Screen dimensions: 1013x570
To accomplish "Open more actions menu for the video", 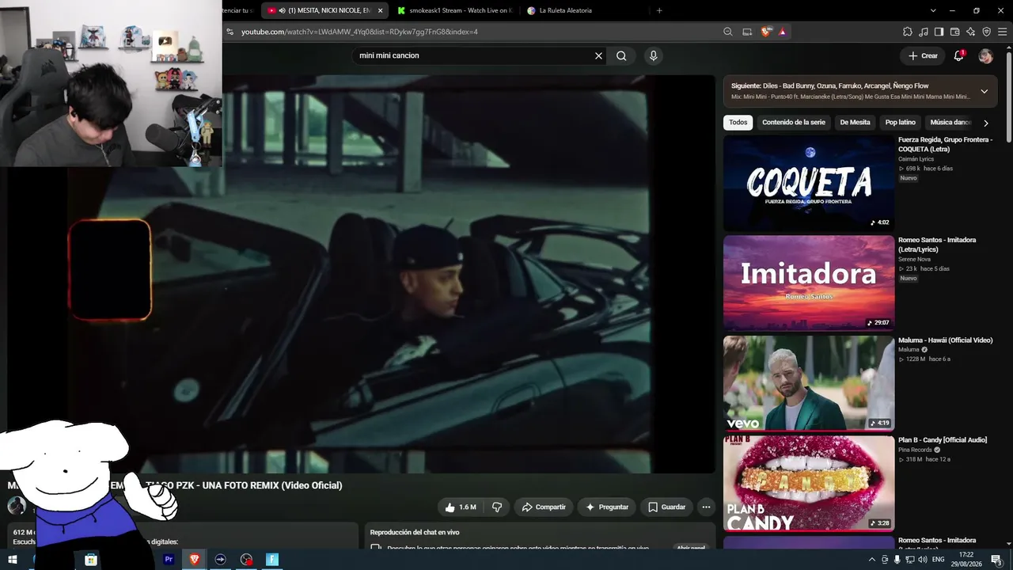I will (706, 507).
